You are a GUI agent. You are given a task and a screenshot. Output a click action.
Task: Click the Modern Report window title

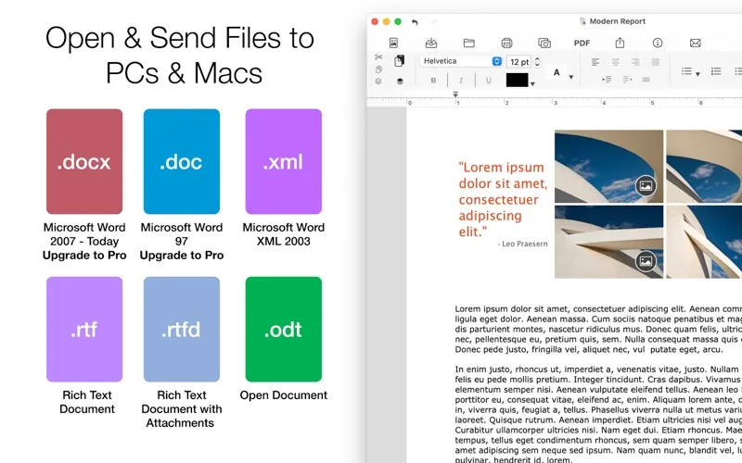click(x=617, y=21)
